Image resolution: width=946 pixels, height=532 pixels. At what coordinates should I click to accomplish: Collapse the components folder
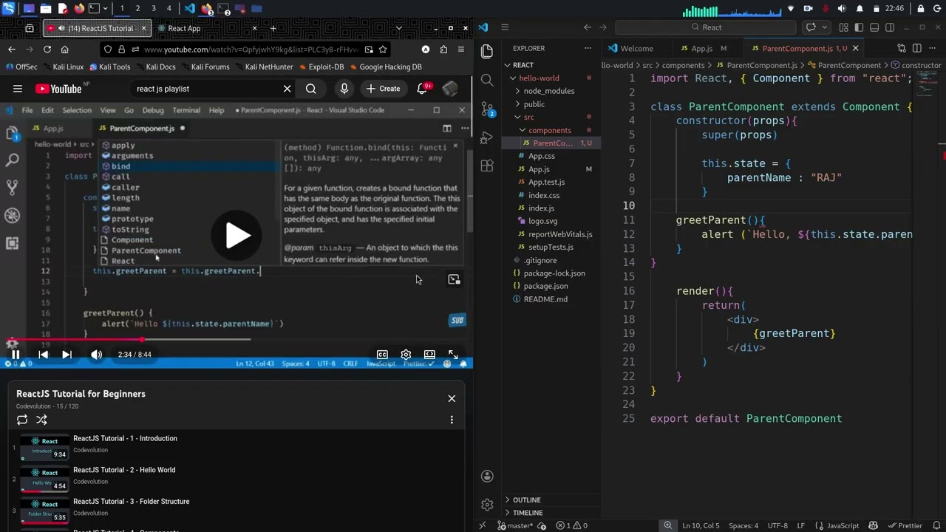click(x=550, y=130)
